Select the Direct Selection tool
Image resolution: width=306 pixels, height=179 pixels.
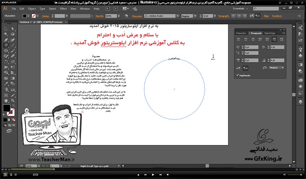click(x=13, y=29)
